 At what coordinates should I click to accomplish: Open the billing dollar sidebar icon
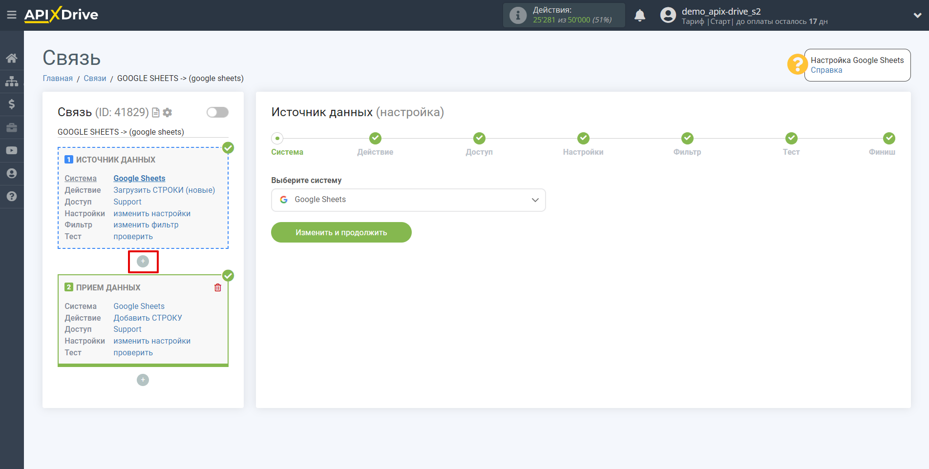[x=12, y=104]
